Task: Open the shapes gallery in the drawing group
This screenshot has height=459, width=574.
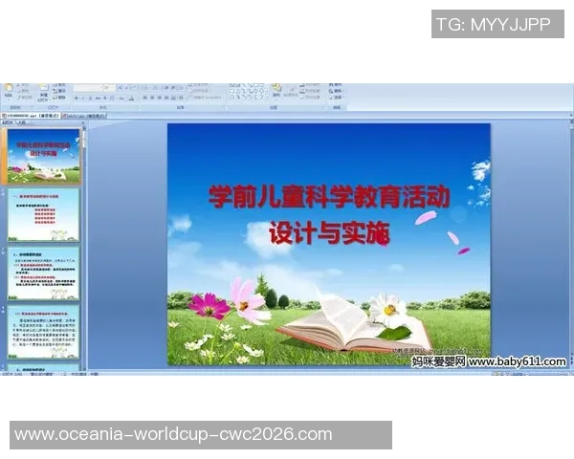Action: (x=248, y=92)
